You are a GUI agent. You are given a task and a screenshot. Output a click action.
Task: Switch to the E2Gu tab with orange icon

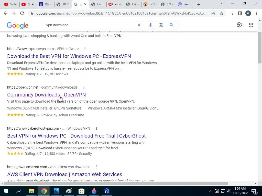(x=150, y=4)
